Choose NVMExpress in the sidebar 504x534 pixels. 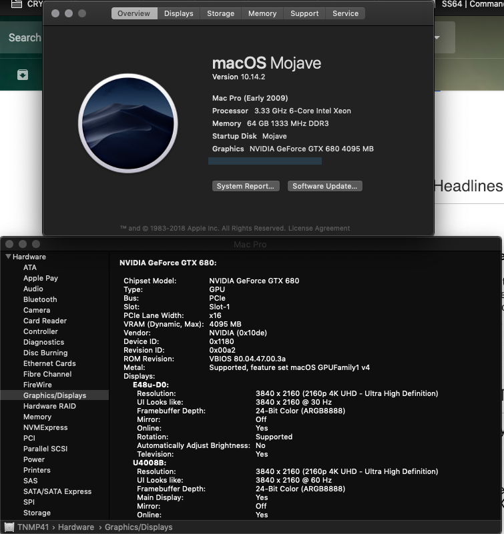(45, 427)
